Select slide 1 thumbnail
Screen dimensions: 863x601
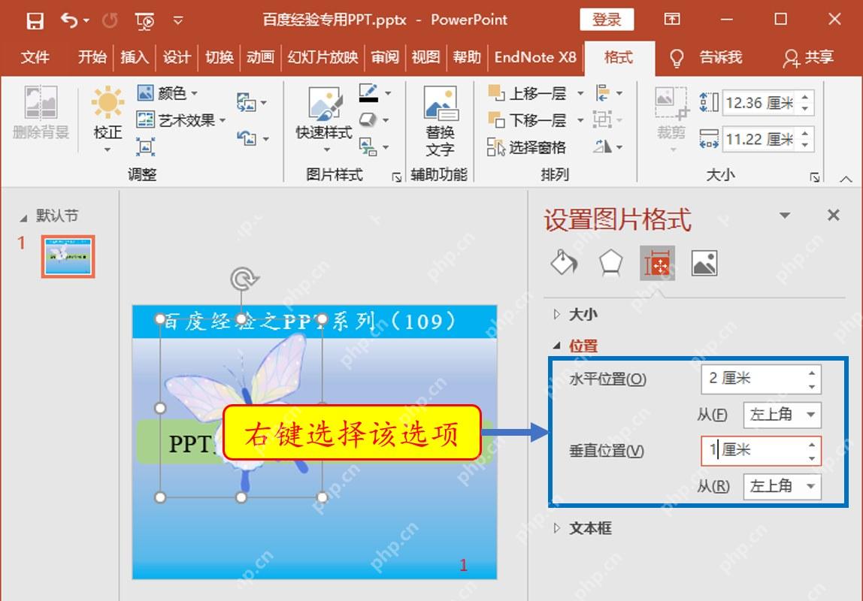coord(68,257)
